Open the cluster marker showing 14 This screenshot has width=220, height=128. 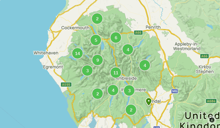point(77,53)
